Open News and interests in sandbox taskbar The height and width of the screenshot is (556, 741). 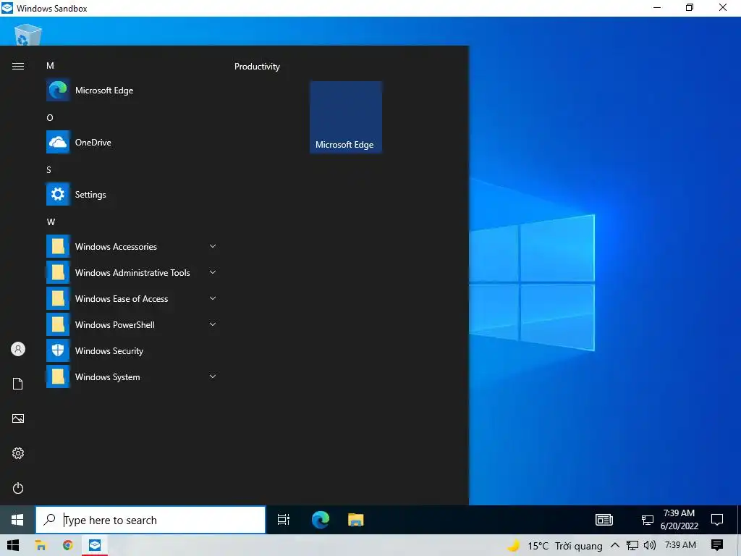click(x=604, y=520)
